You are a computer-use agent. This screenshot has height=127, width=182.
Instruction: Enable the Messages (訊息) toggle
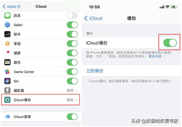coord(72,15)
